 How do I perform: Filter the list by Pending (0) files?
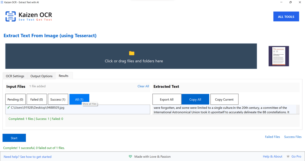click(15, 99)
